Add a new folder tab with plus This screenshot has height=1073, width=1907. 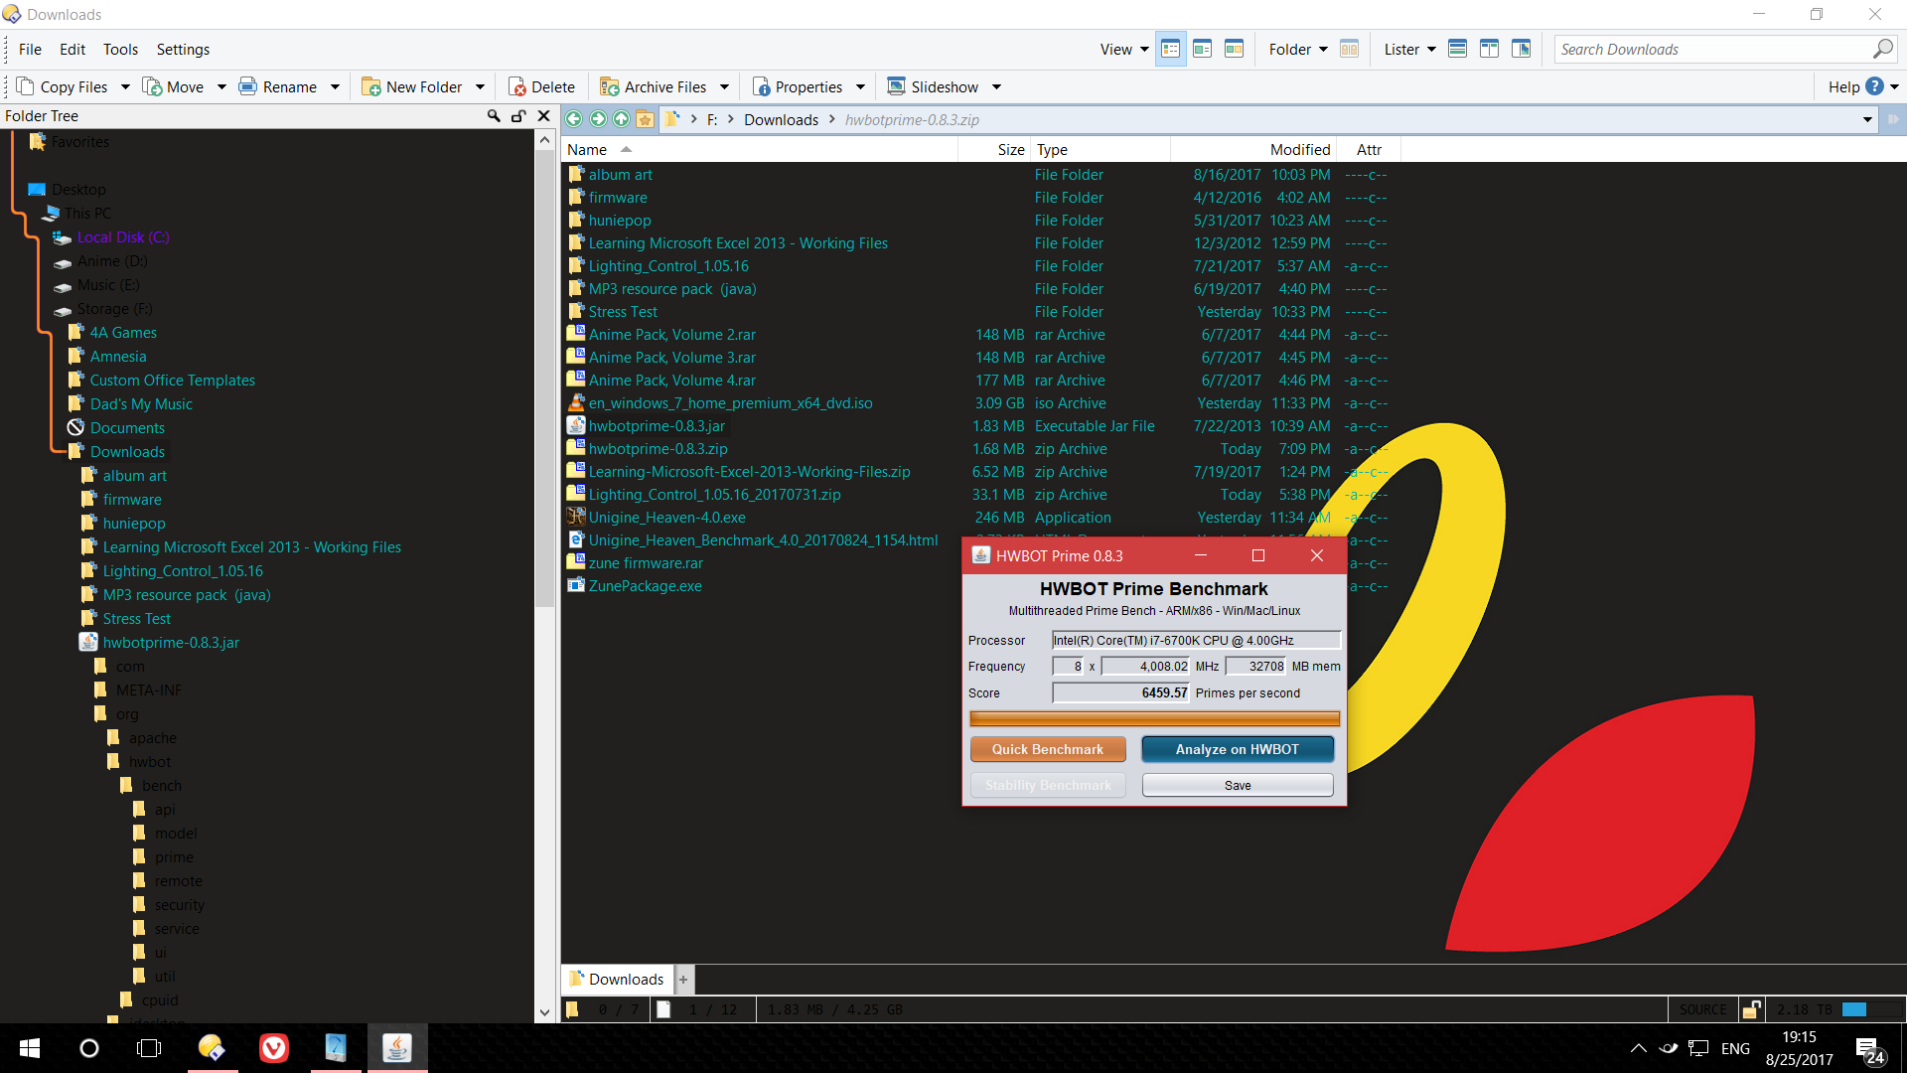coord(683,980)
